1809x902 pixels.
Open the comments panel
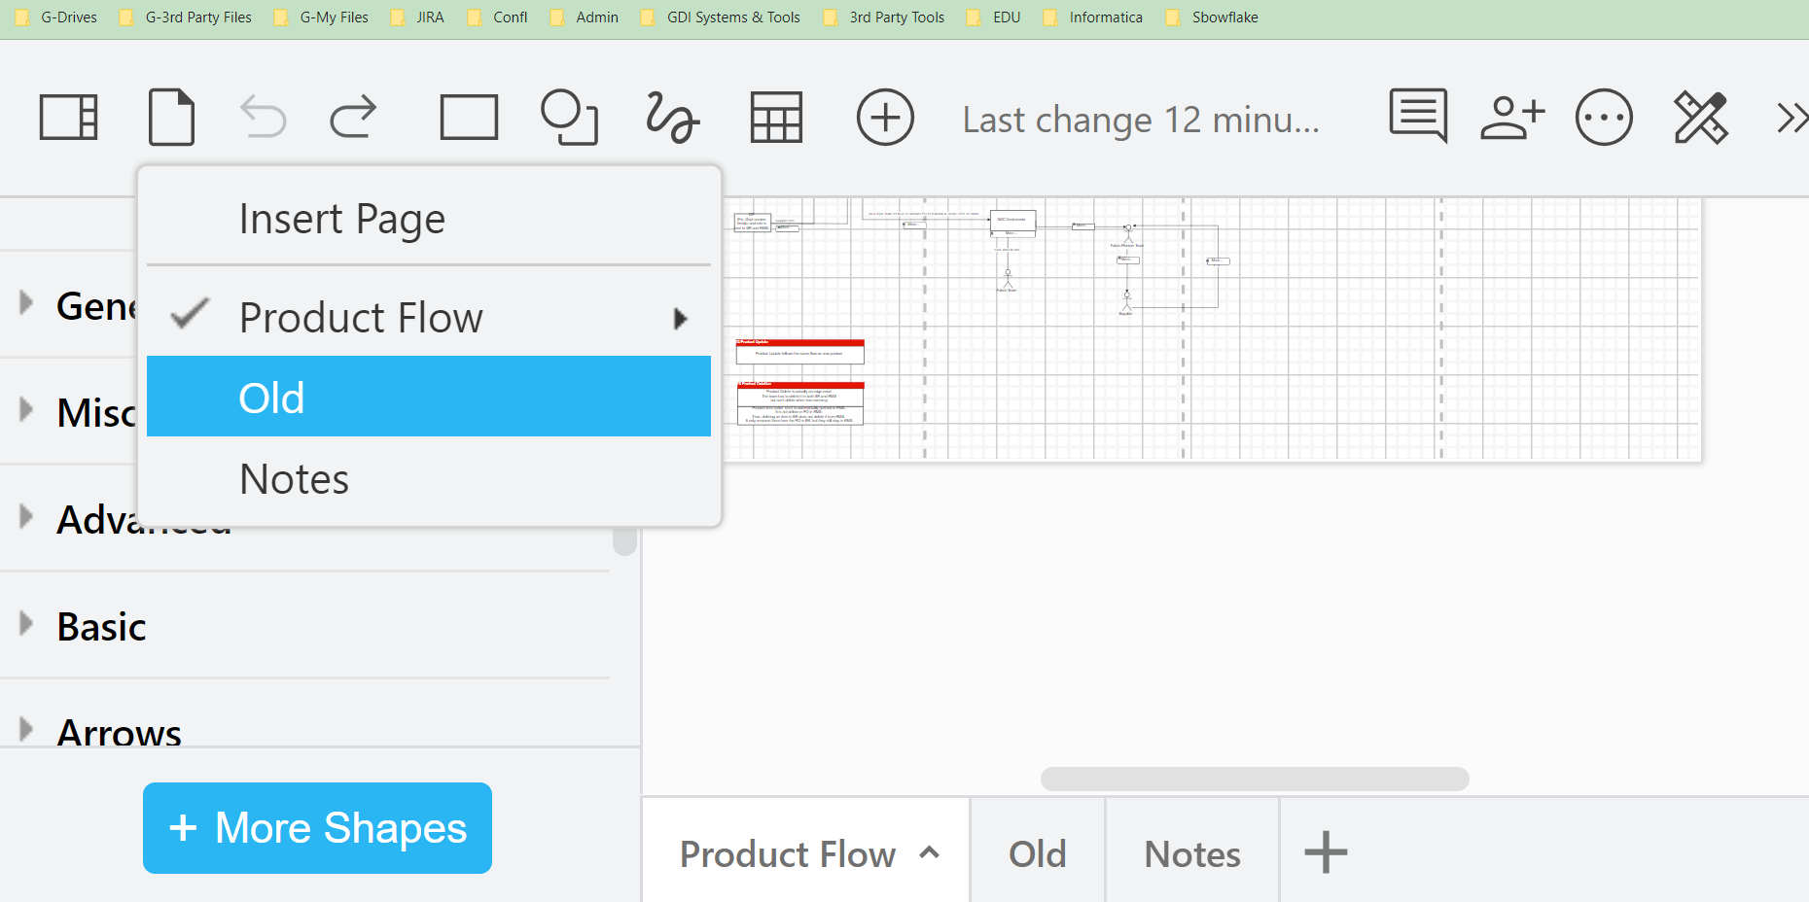click(x=1417, y=117)
